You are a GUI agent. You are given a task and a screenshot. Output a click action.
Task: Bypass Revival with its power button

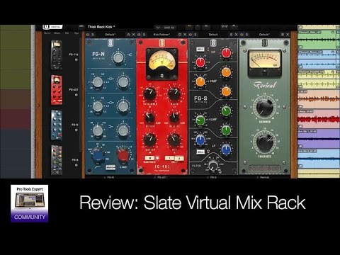coord(242,35)
